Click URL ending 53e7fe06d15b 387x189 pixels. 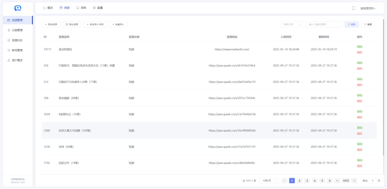pos(232,114)
